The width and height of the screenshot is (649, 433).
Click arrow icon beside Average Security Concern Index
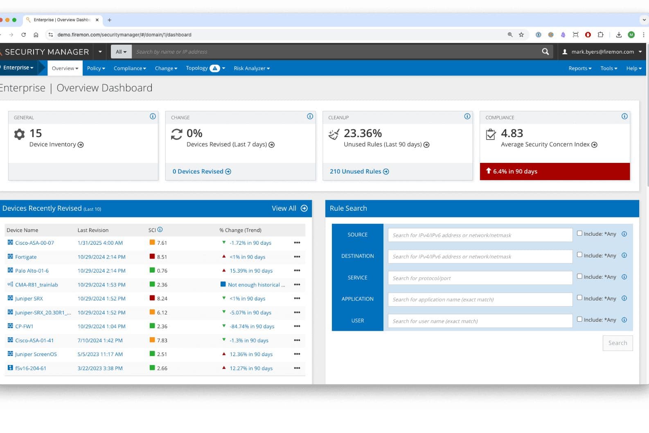pos(594,145)
